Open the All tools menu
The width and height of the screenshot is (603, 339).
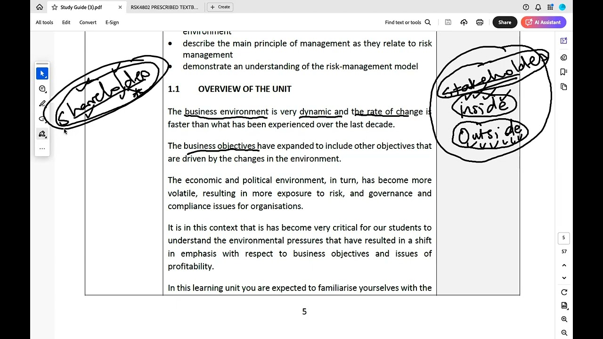[x=44, y=22]
